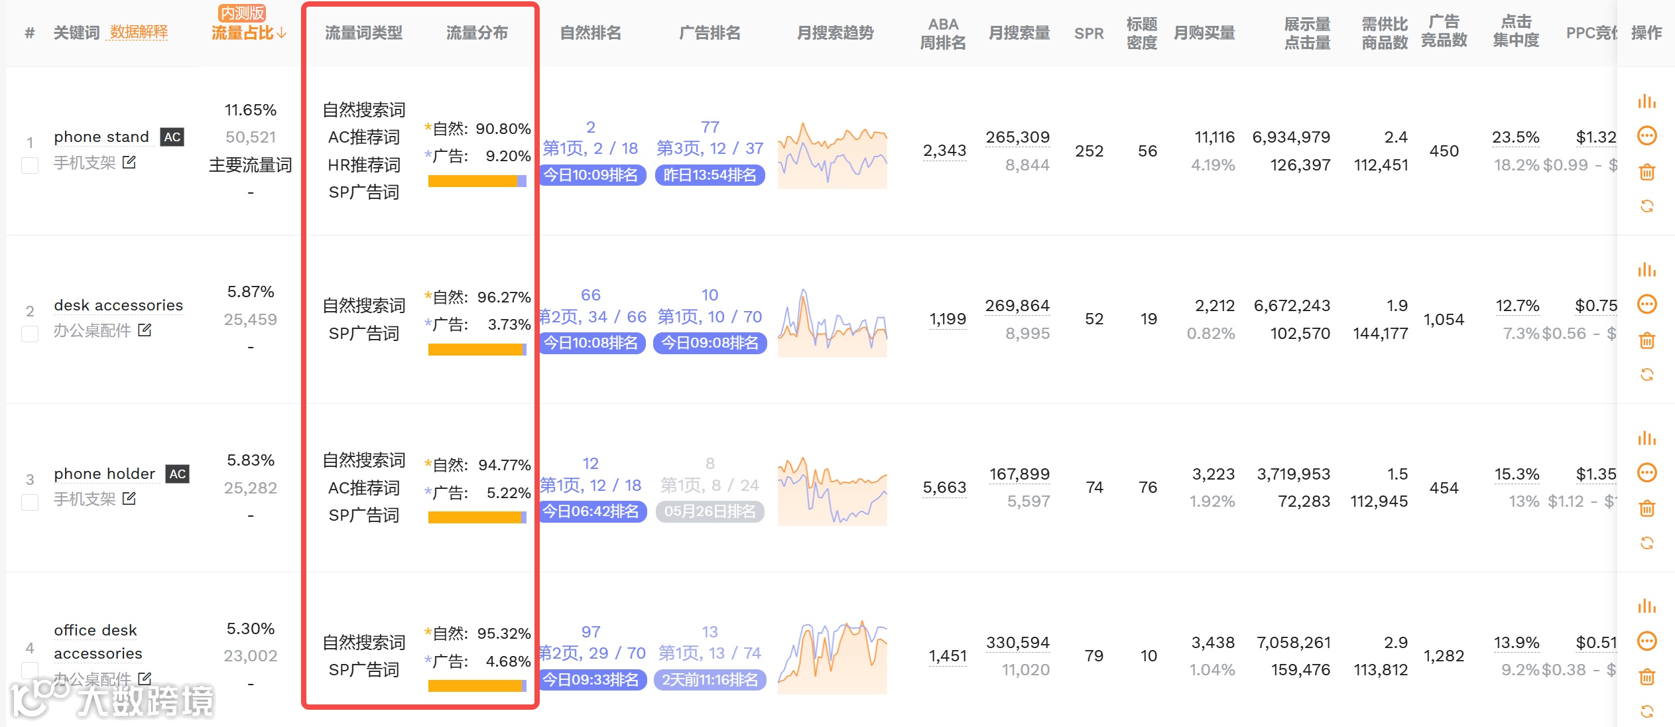Delete the phone holder keyword with trash icon

[x=1646, y=509]
